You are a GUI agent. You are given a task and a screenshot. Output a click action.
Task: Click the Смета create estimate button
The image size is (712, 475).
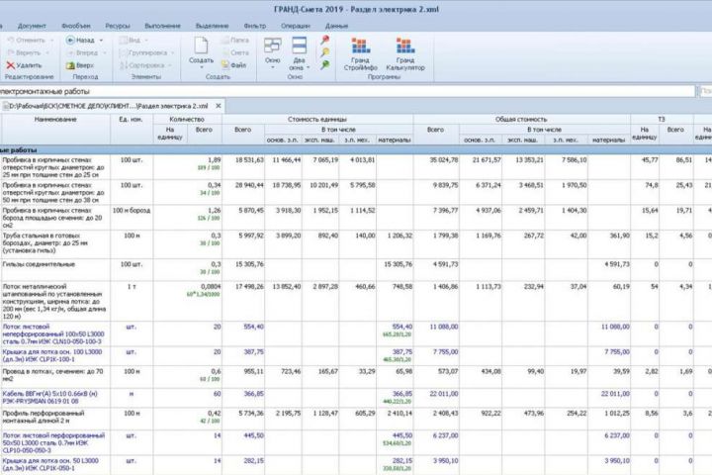(235, 52)
